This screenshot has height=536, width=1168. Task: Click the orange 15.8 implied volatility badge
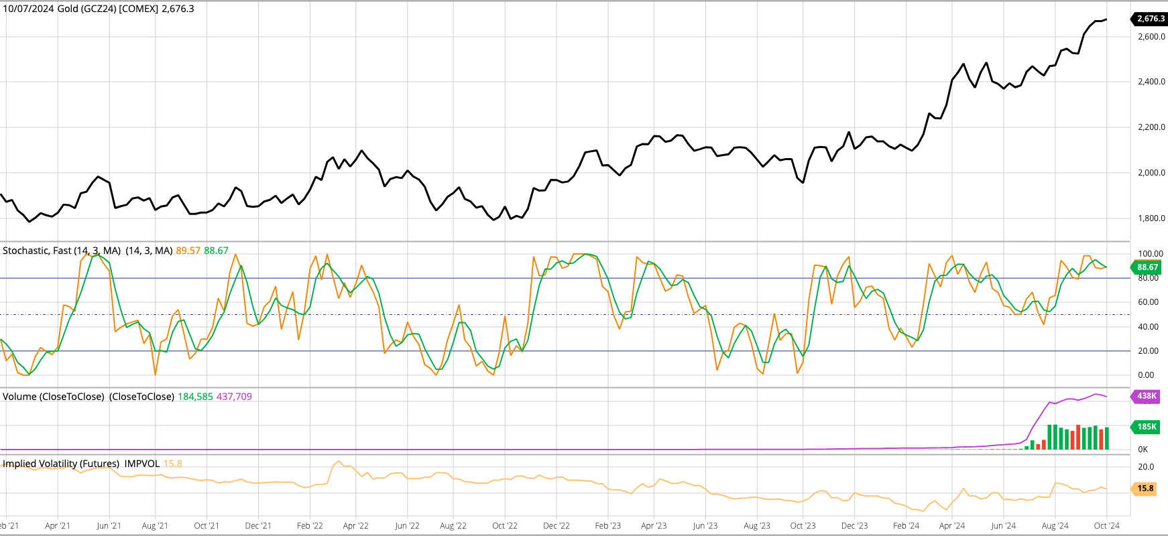point(1145,488)
